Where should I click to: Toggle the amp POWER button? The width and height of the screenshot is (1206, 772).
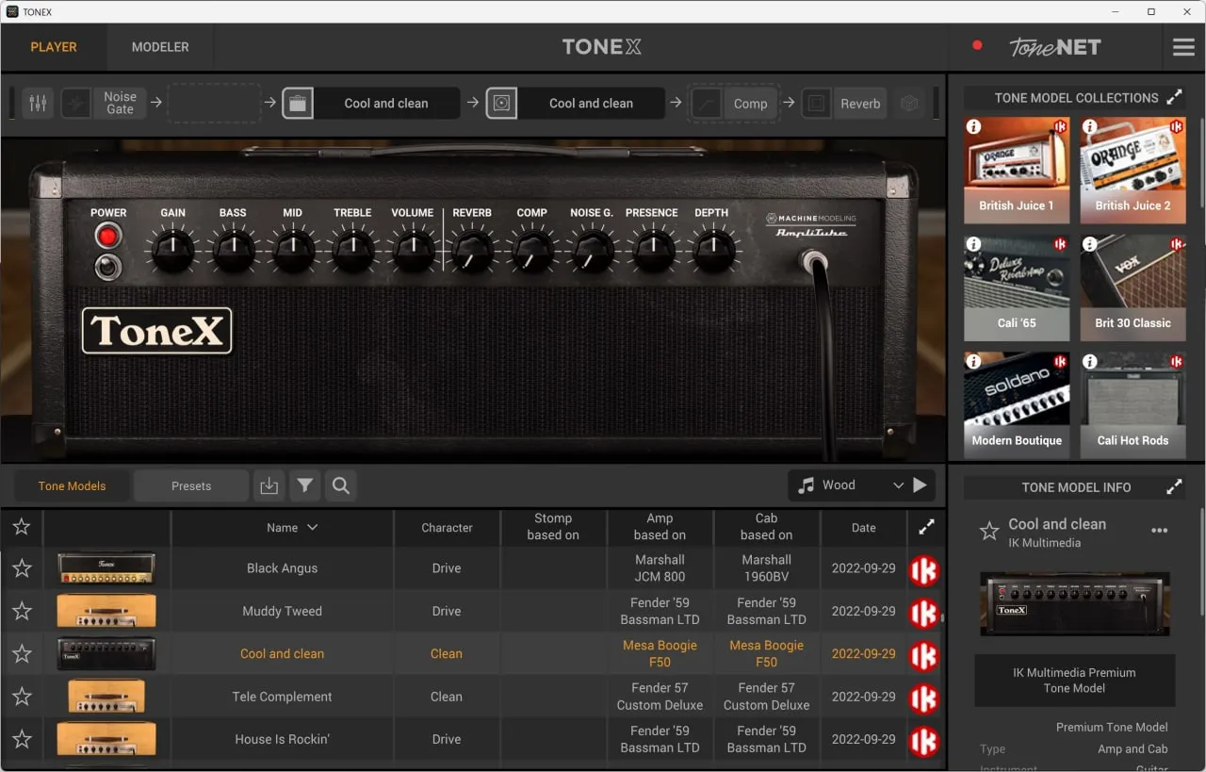108,236
